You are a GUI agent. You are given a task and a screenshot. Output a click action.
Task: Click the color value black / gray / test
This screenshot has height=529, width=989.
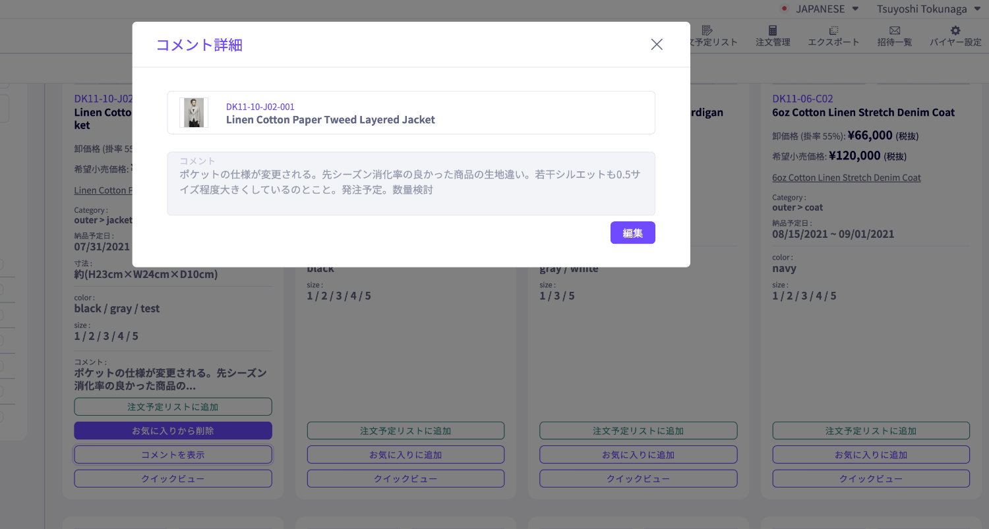(x=117, y=308)
